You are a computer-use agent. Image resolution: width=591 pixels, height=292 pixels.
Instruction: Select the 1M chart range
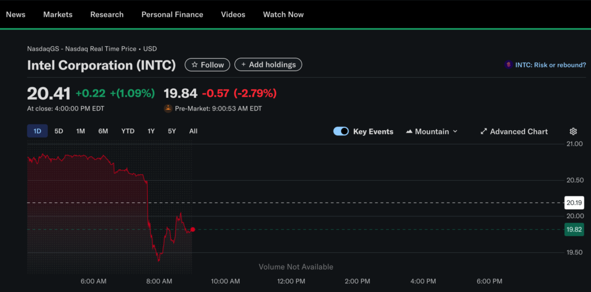click(81, 131)
